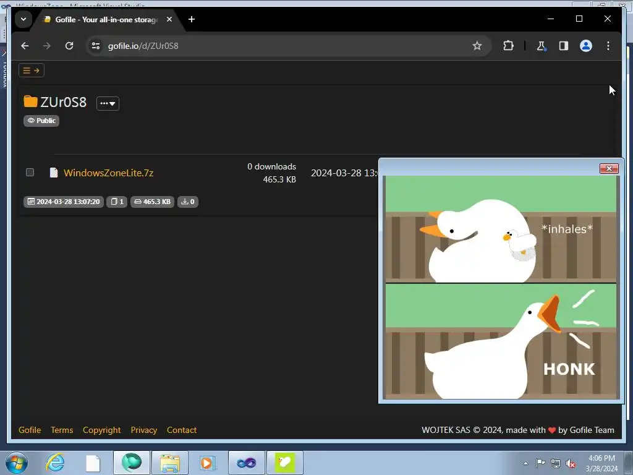The height and width of the screenshot is (475, 633).
Task: Click the muted volume tray icon
Action: pyautogui.click(x=571, y=463)
